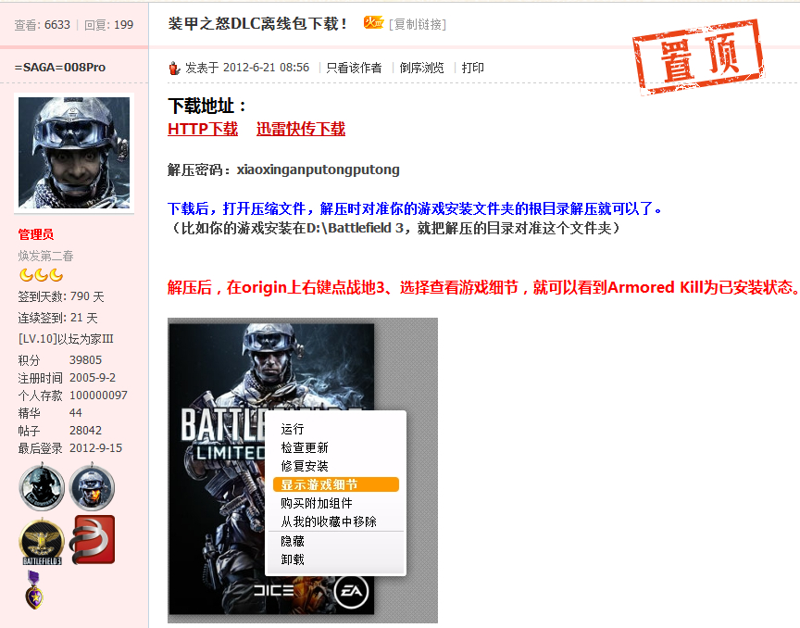The height and width of the screenshot is (628, 800).
Task: Click the EA logo in the game cover
Action: point(351,591)
